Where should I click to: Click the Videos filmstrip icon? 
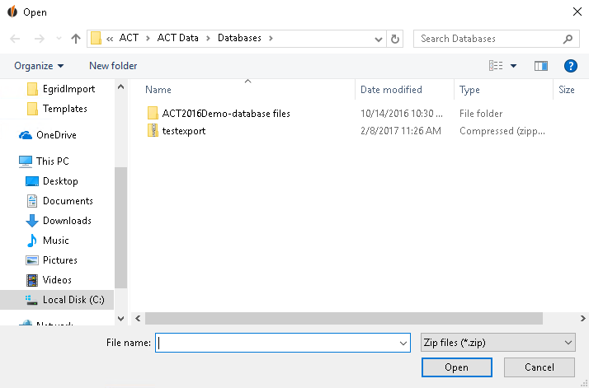pos(32,280)
